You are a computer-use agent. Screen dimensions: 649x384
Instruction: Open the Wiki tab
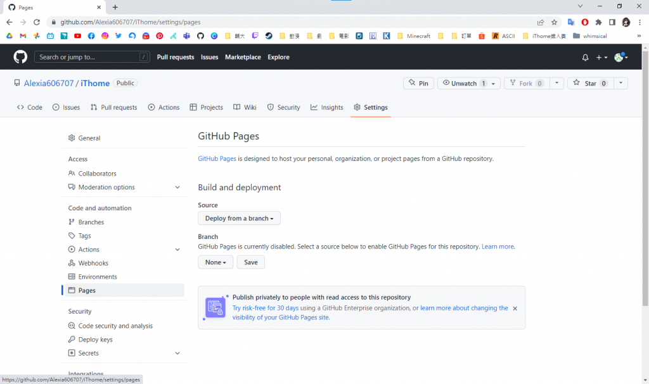coord(245,107)
